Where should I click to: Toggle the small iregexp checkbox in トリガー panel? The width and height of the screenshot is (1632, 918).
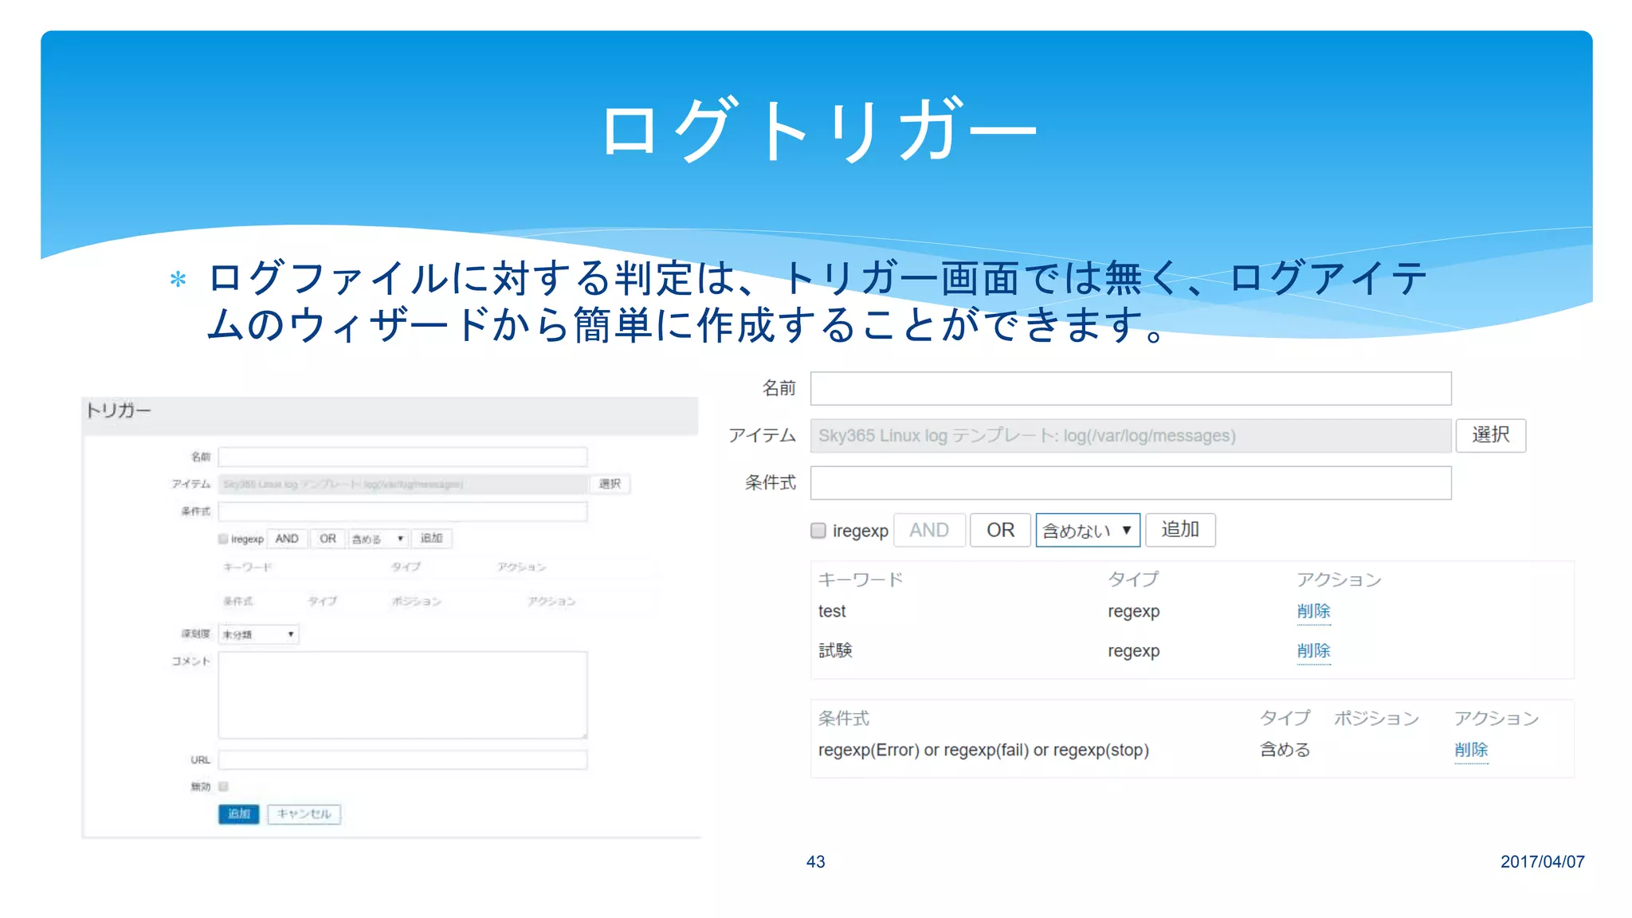(223, 539)
